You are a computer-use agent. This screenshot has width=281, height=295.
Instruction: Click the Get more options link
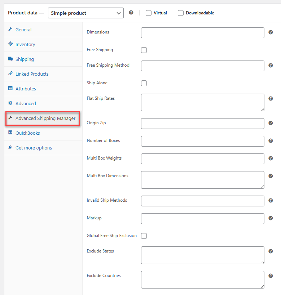point(43,148)
